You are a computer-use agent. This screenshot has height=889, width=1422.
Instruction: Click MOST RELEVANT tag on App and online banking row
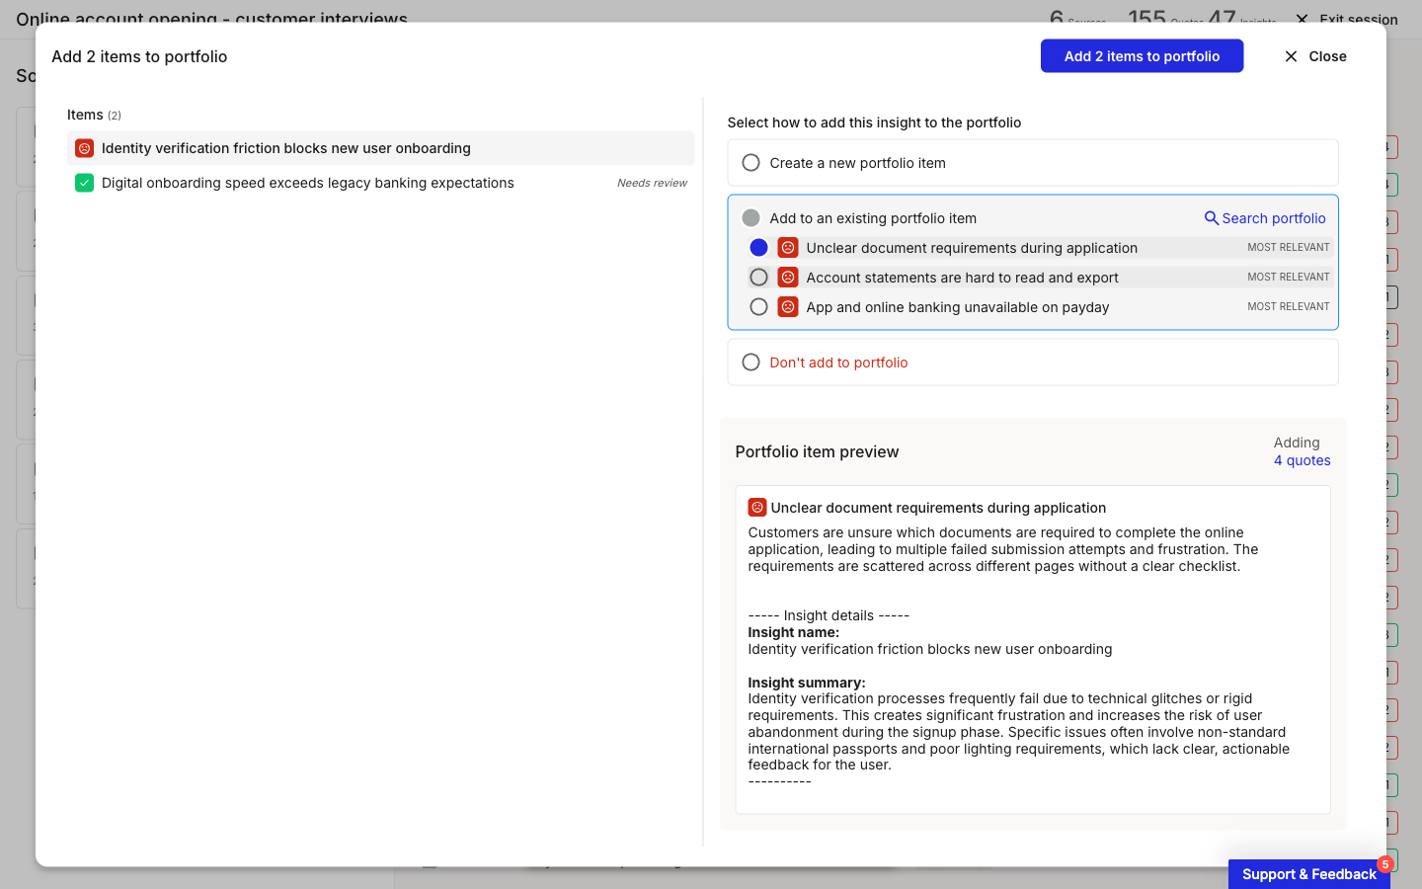(x=1289, y=307)
